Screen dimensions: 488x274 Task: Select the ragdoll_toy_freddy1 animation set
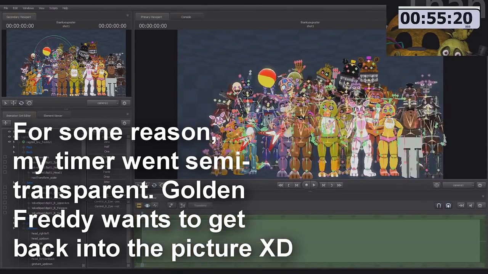click(39, 142)
